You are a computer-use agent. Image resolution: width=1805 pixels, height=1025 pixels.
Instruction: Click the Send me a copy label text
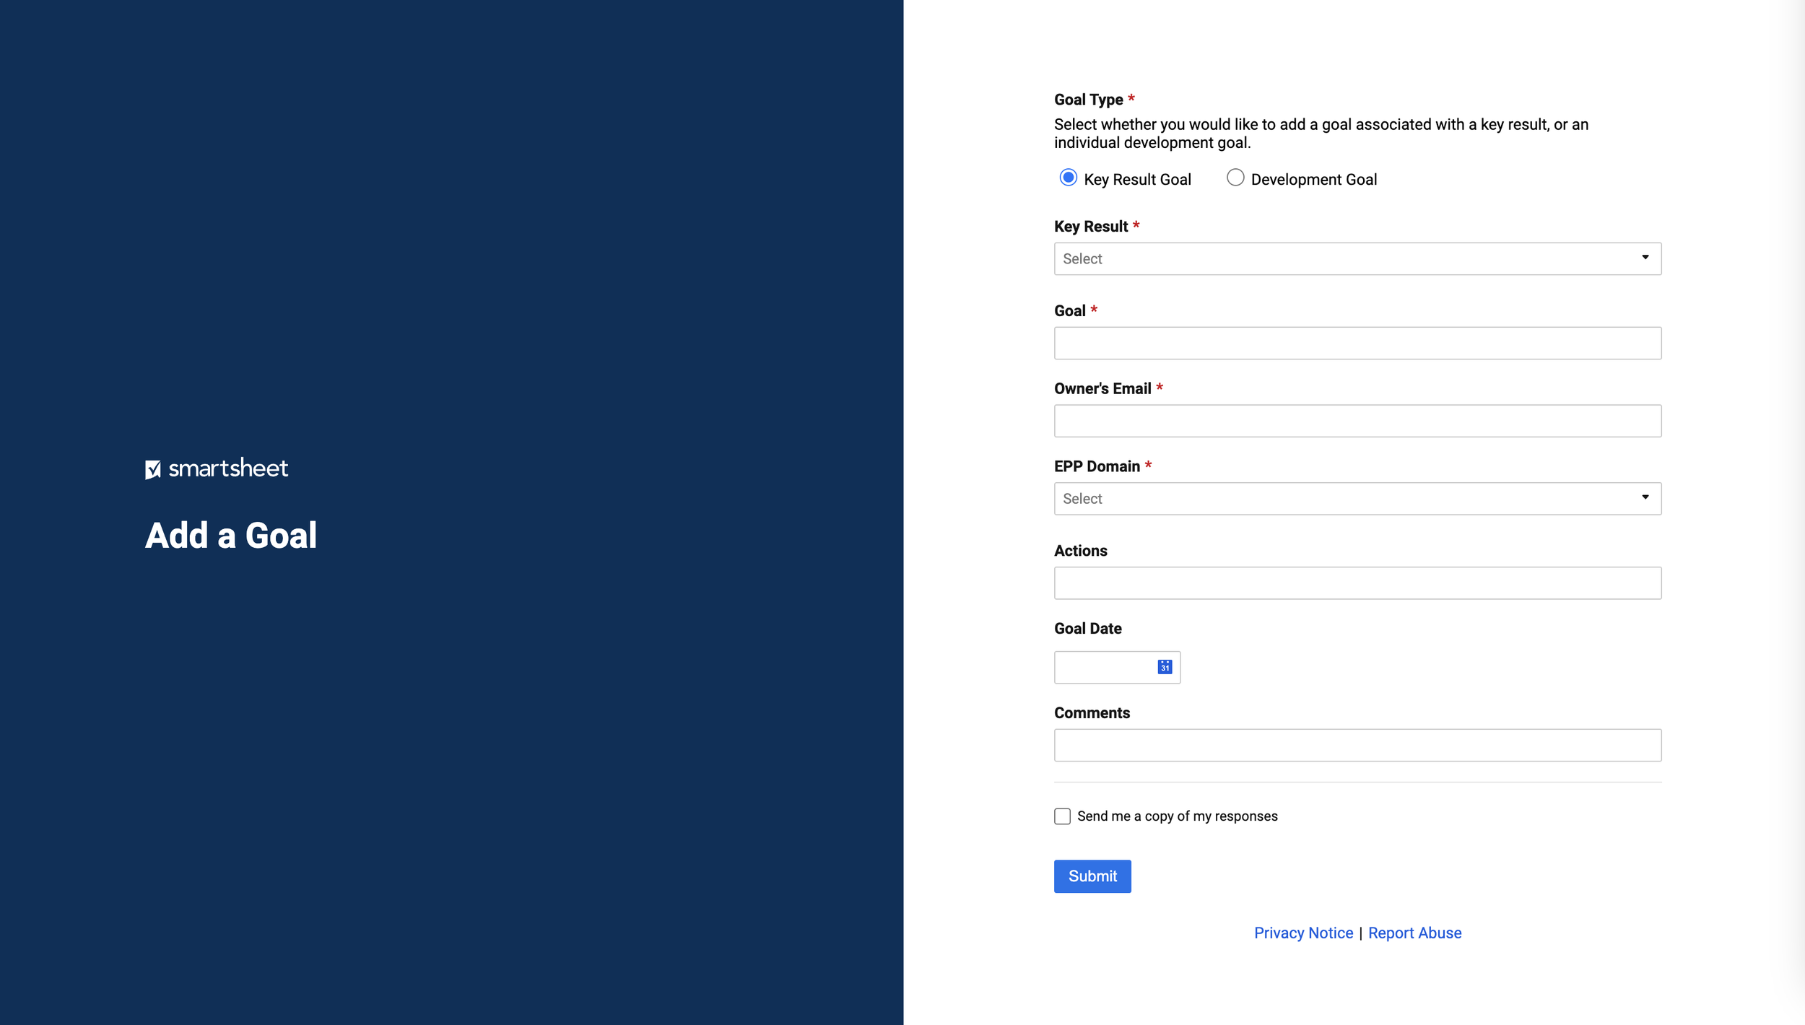[1177, 816]
